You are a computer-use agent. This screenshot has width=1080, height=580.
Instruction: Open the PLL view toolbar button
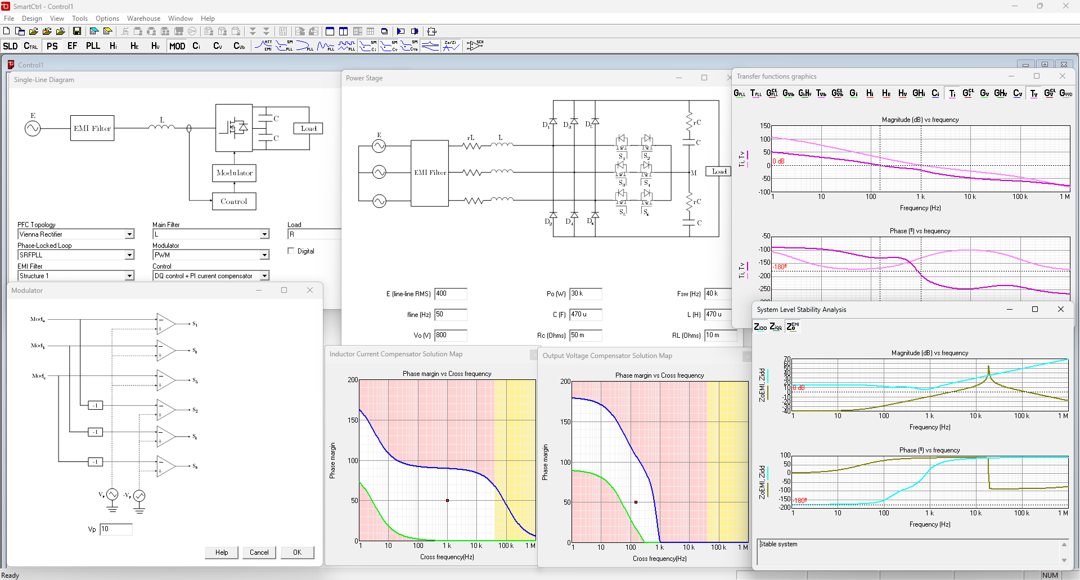pos(93,46)
